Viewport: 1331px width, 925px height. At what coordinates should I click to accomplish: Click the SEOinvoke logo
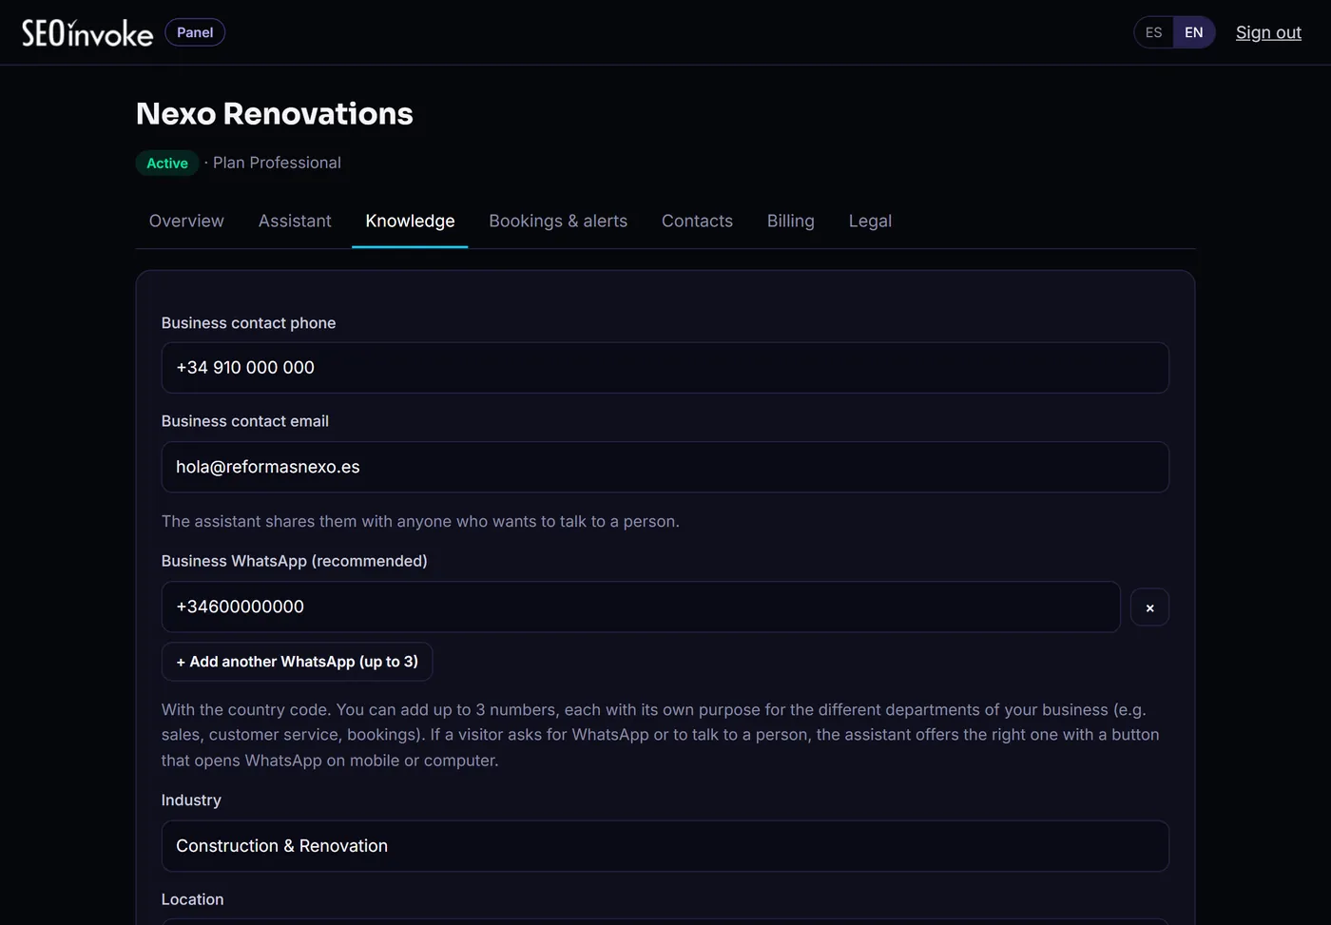coord(87,33)
